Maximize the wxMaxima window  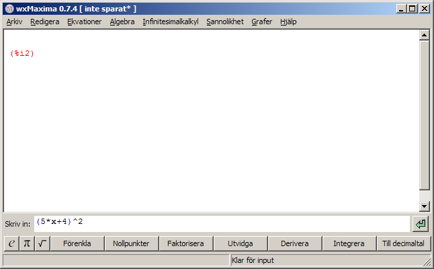(x=413, y=9)
